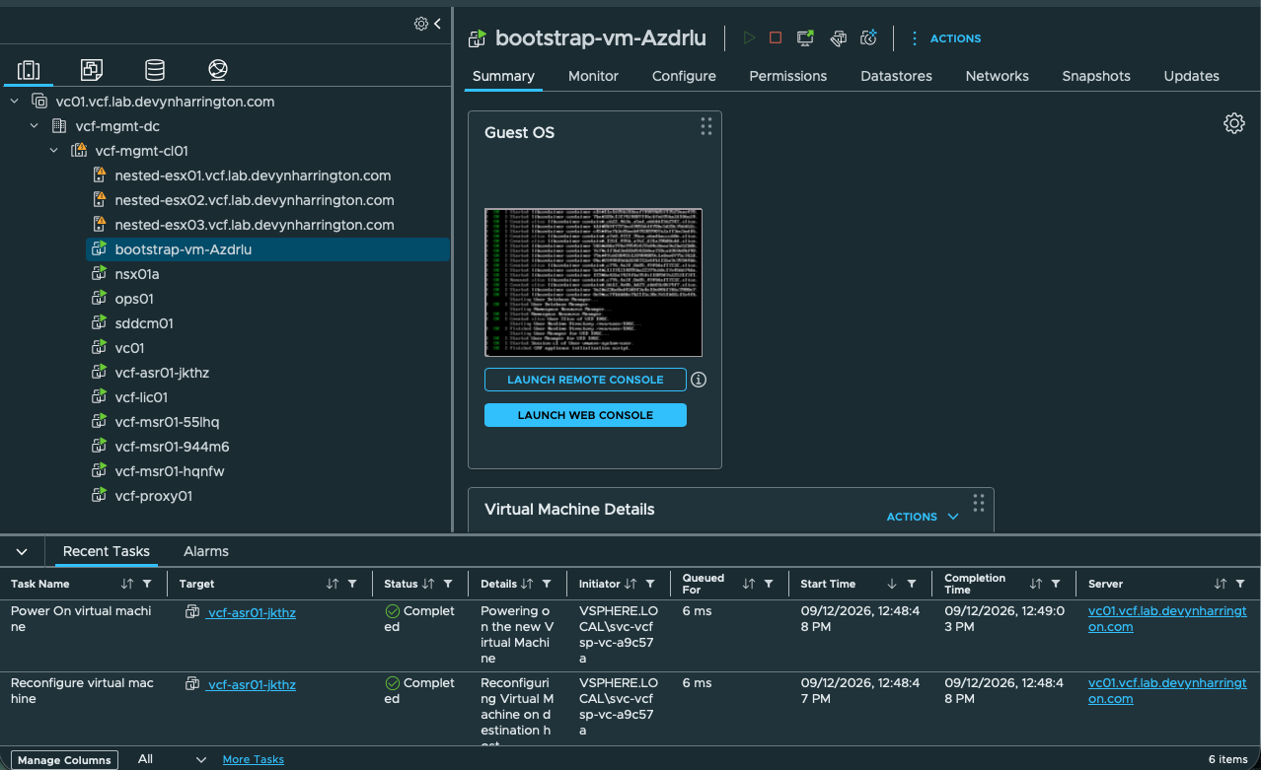
Task: Collapse the Recent Tasks bottom panel
Action: [x=22, y=551]
